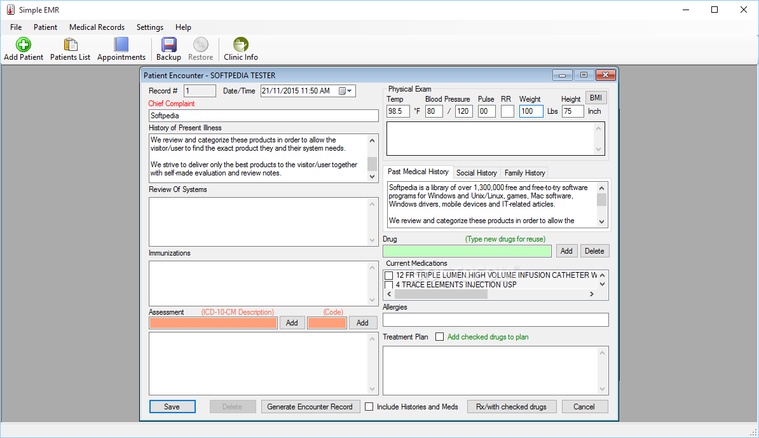Image resolution: width=759 pixels, height=438 pixels.
Task: Click the systolic blood pressure field showing 80
Action: 434,111
